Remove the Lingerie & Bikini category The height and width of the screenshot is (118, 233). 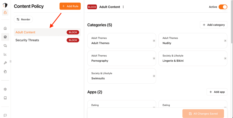(x=225, y=58)
